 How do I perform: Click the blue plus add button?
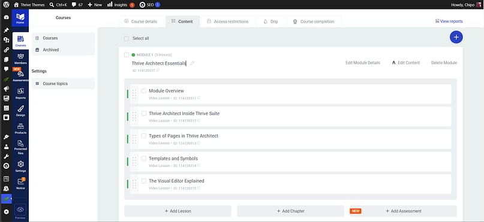[x=456, y=37]
